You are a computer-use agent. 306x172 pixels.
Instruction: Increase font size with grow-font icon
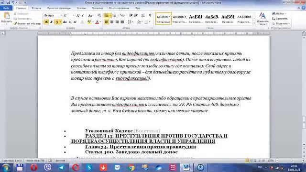pyautogui.click(x=77, y=15)
